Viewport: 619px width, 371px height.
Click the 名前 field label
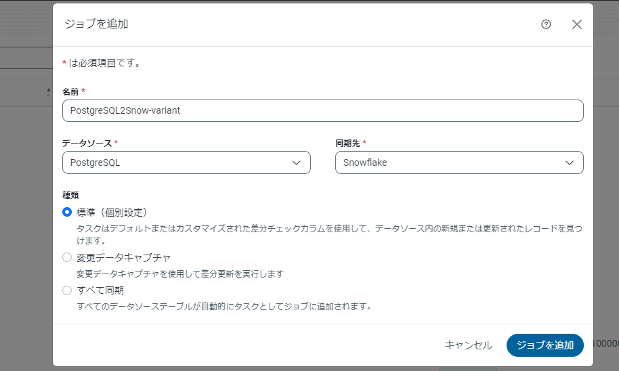pos(70,91)
